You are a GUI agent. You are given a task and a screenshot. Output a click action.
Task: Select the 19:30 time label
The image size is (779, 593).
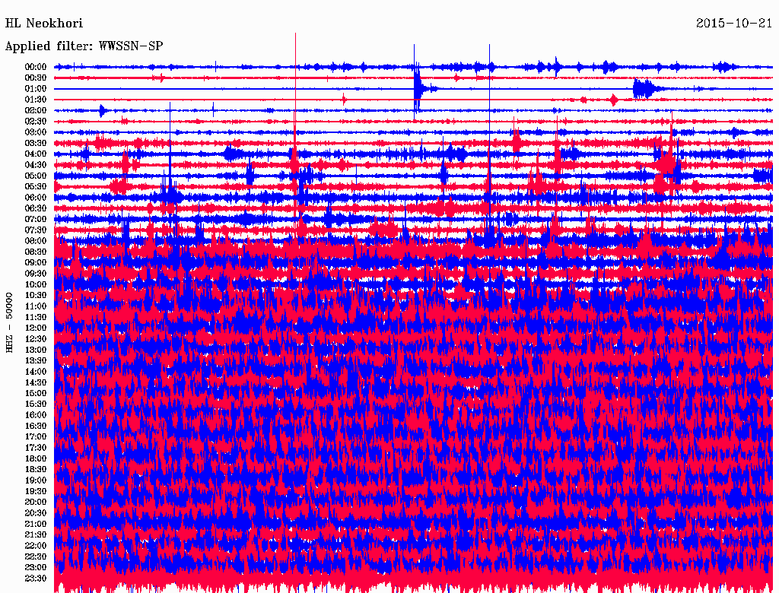tap(36, 491)
